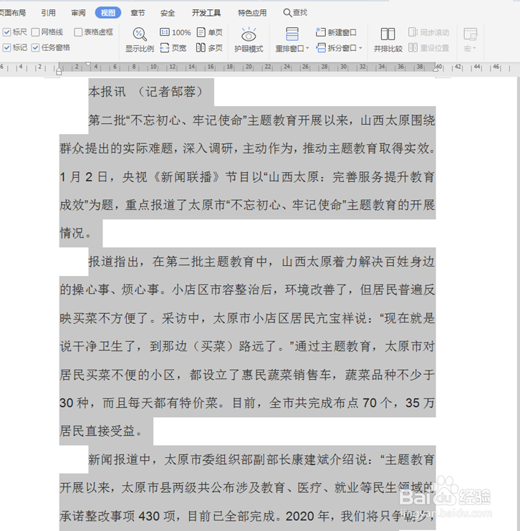Switch to 单页 single page view
Image resolution: width=520 pixels, height=531 pixels.
click(210, 32)
